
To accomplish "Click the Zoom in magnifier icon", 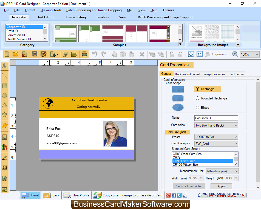I will tap(235, 54).
